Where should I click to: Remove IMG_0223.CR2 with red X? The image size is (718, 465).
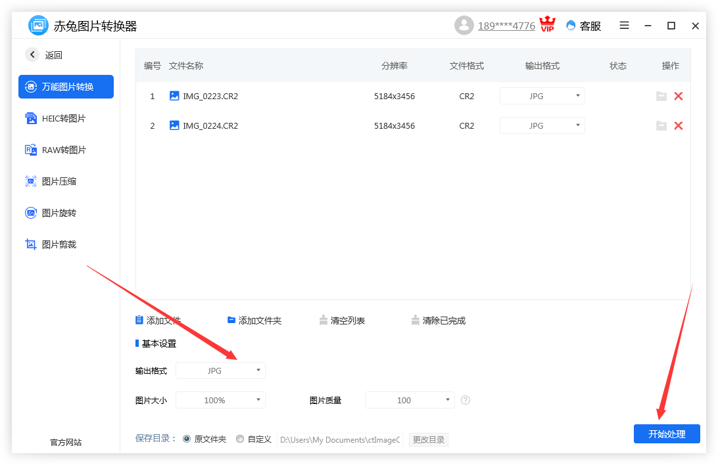click(x=679, y=96)
